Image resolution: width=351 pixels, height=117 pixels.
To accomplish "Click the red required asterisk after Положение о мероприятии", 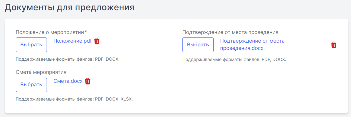I will 86,32.
